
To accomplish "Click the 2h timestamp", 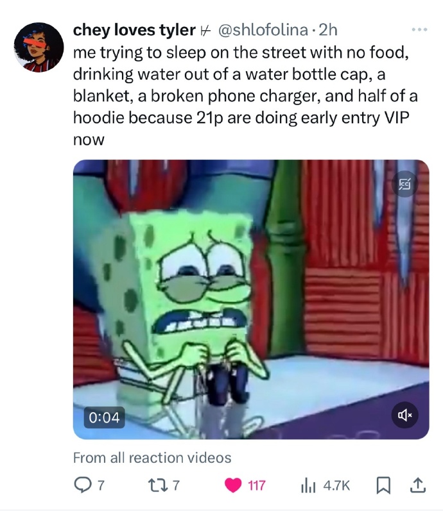I will pos(328,30).
